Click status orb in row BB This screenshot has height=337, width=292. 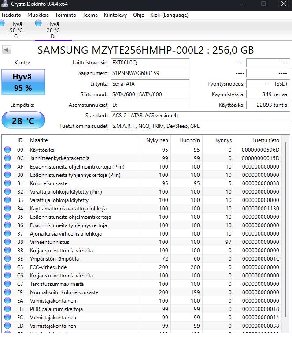pyautogui.click(x=7, y=250)
